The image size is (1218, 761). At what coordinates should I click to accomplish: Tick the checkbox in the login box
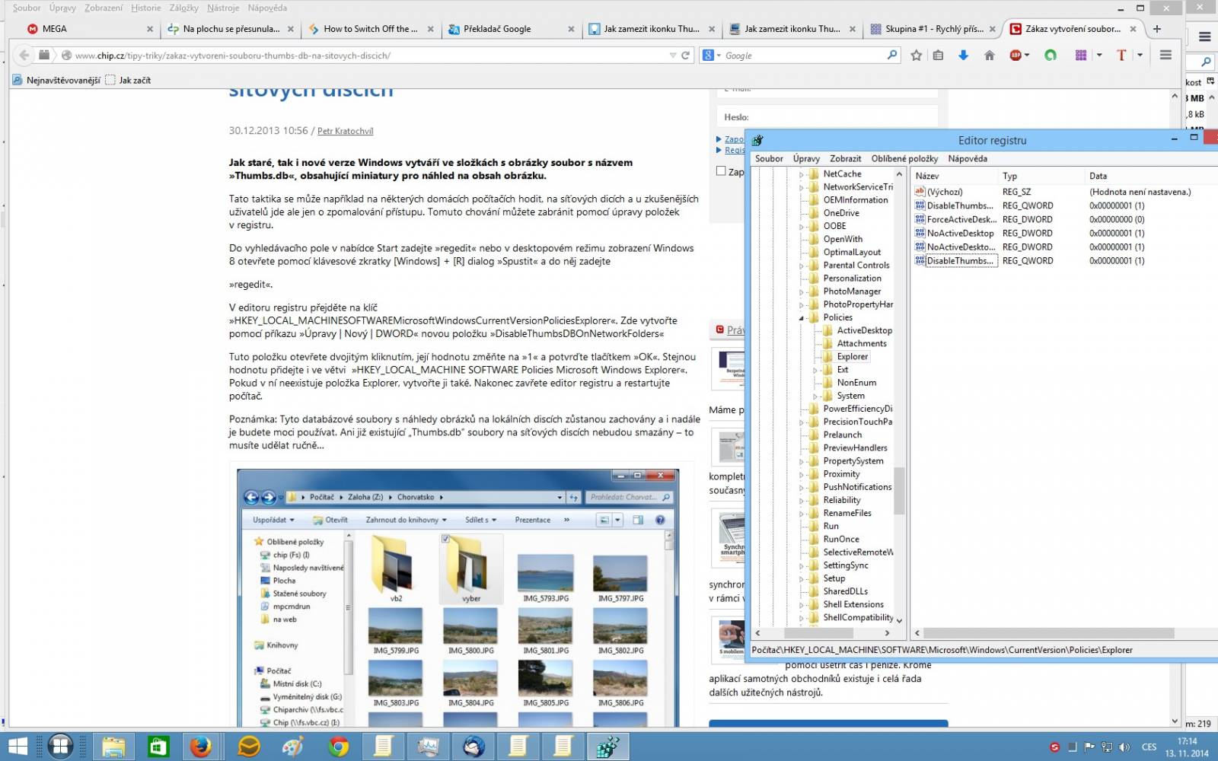pyautogui.click(x=721, y=171)
